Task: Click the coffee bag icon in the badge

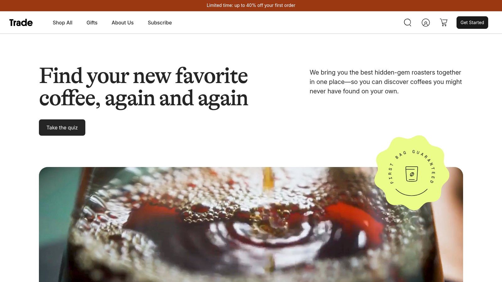Action: click(412, 174)
